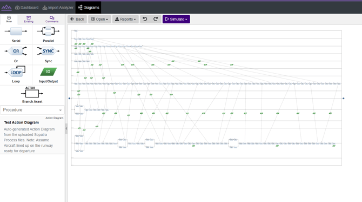
Task: Open the Procedure dropdown
Action: pos(32,110)
